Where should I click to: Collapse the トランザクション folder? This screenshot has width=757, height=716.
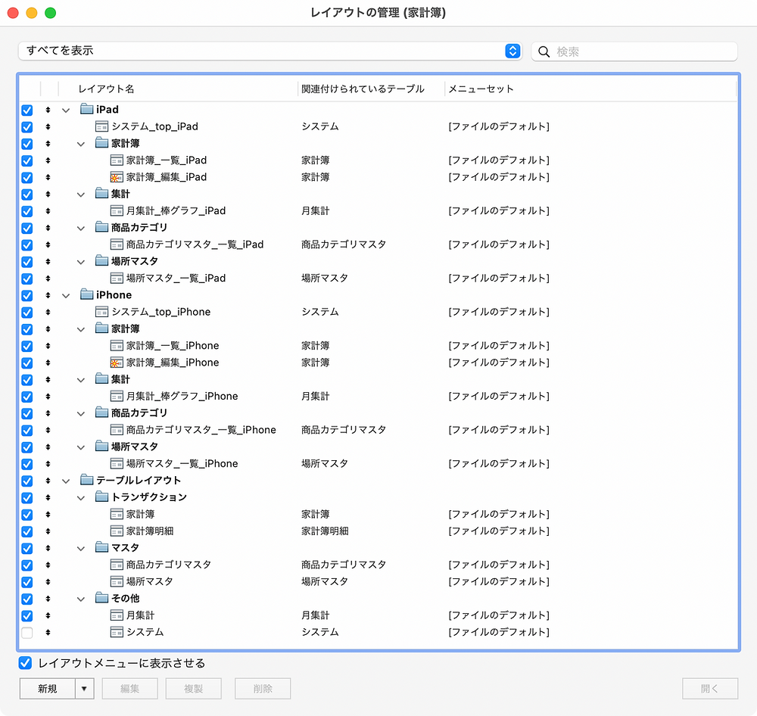(81, 498)
